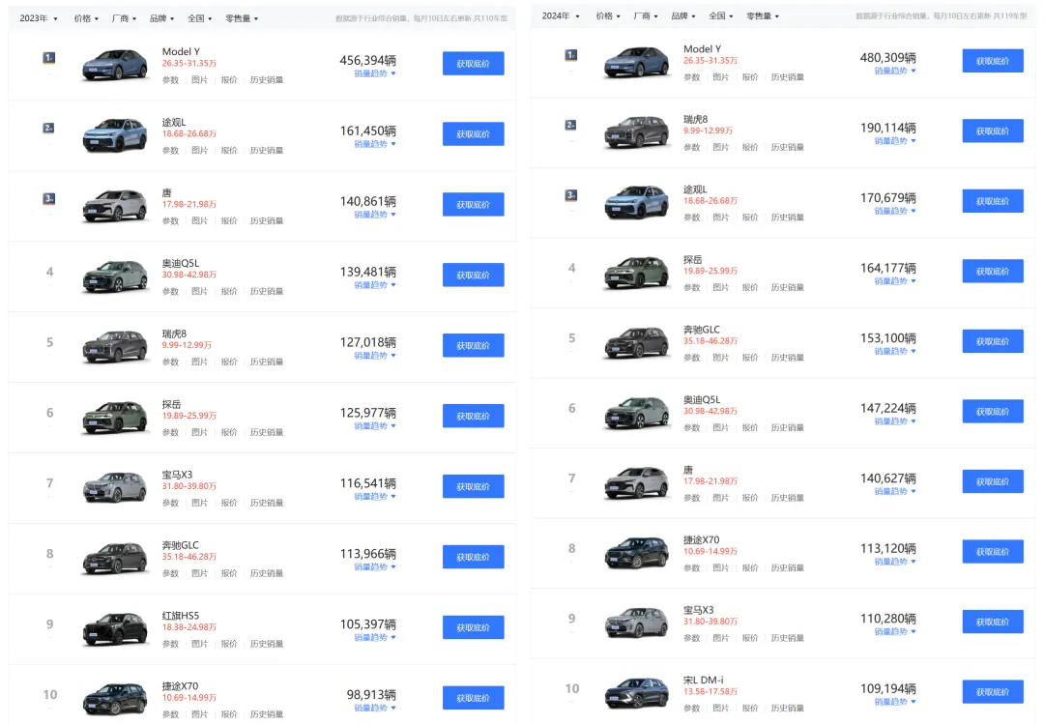
Task: Open the 零售量 filter menu in 2024 list
Action: 763,16
